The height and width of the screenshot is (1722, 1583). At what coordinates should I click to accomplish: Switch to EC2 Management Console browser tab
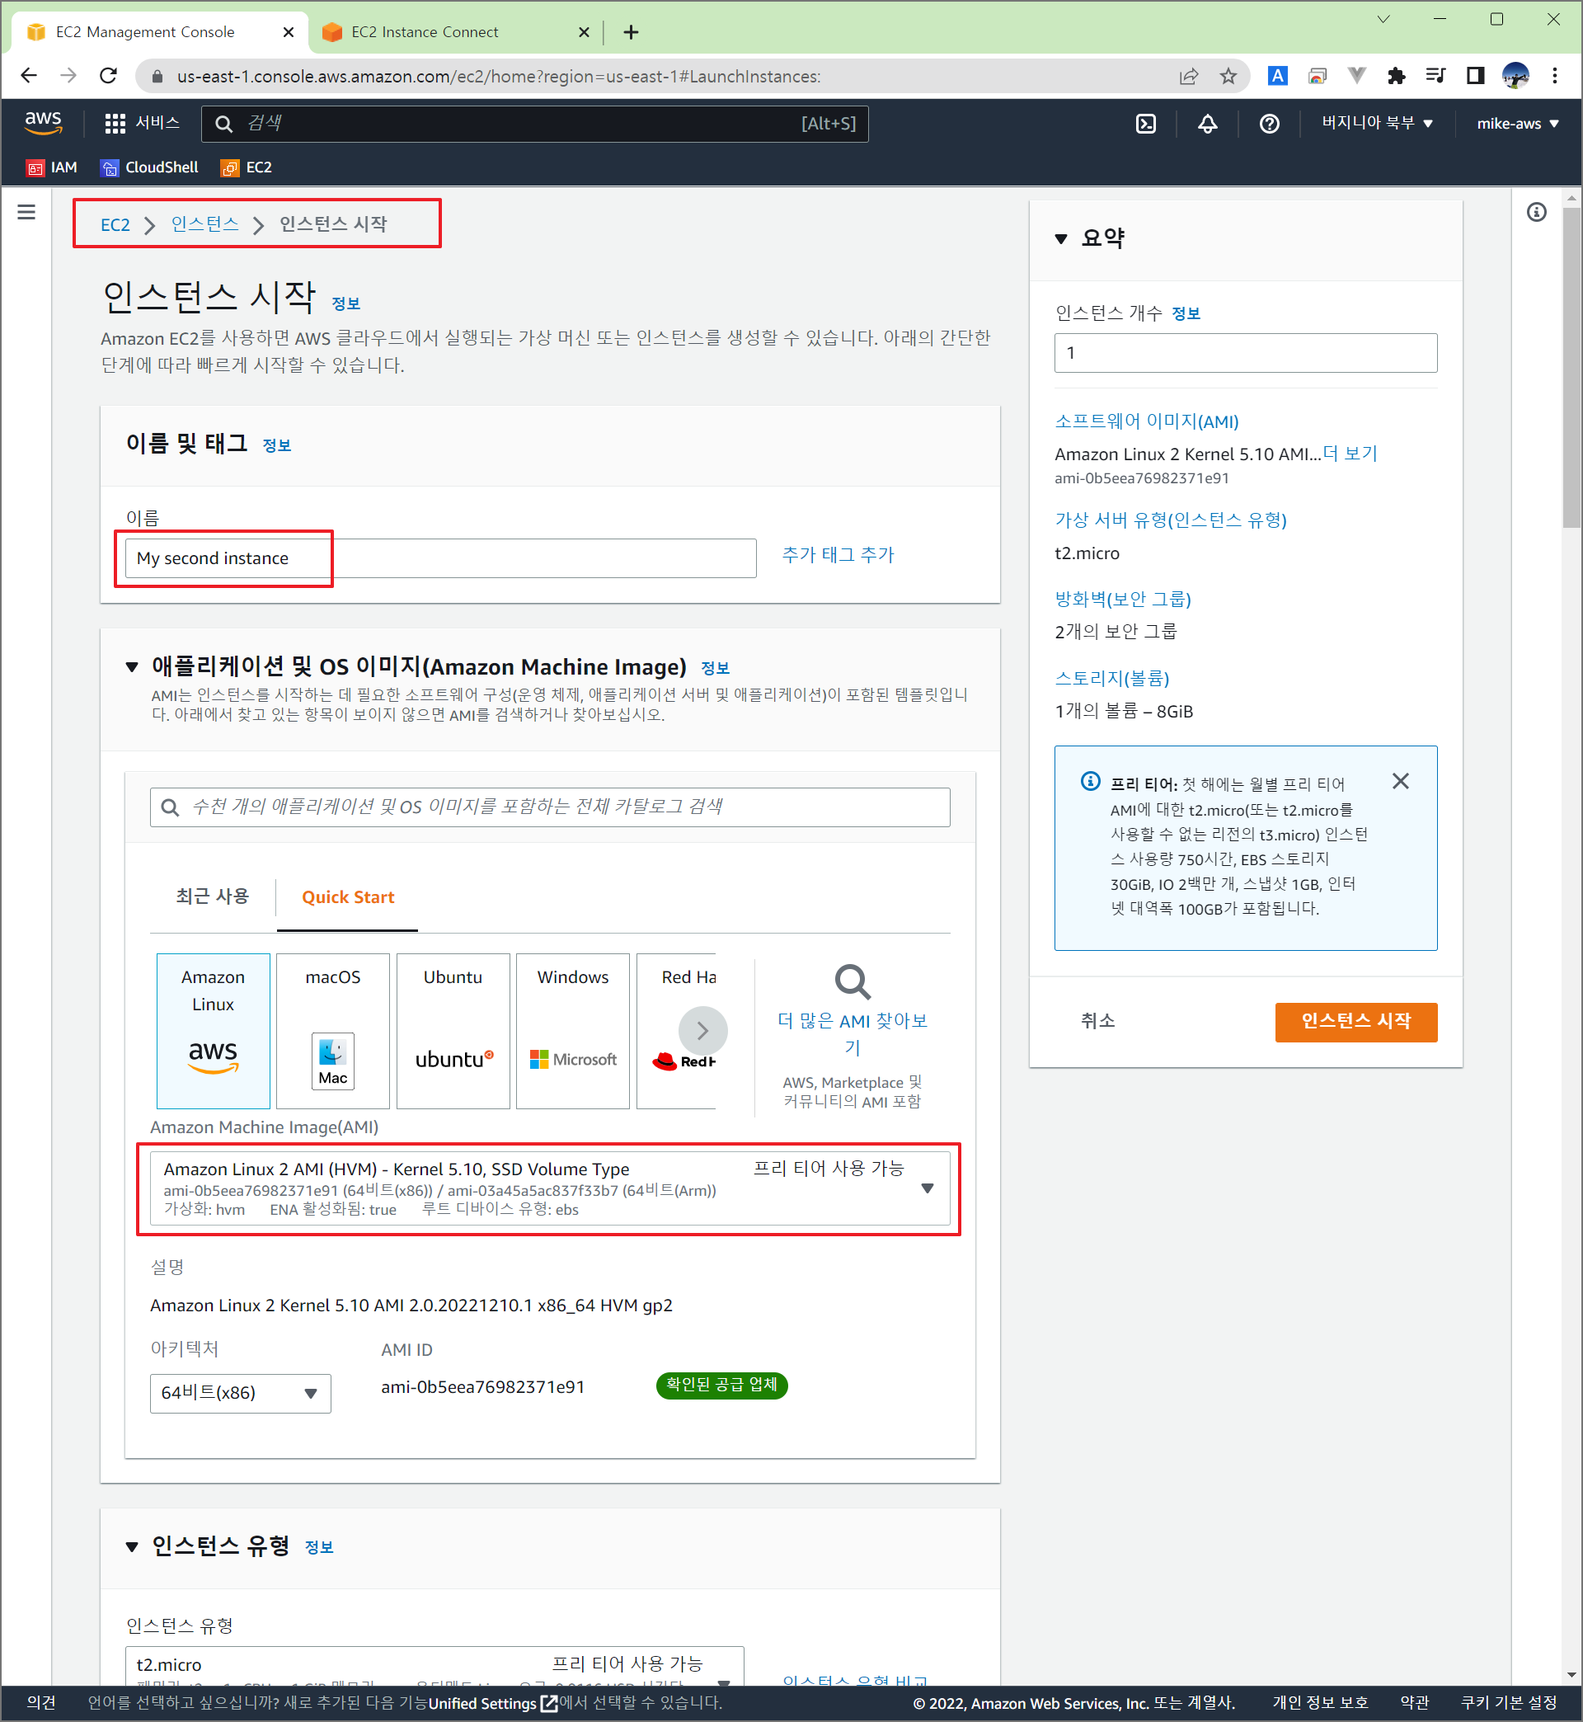(x=160, y=32)
